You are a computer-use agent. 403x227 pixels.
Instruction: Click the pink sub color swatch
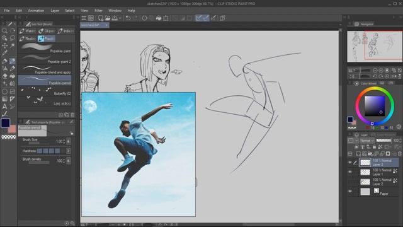point(13,129)
